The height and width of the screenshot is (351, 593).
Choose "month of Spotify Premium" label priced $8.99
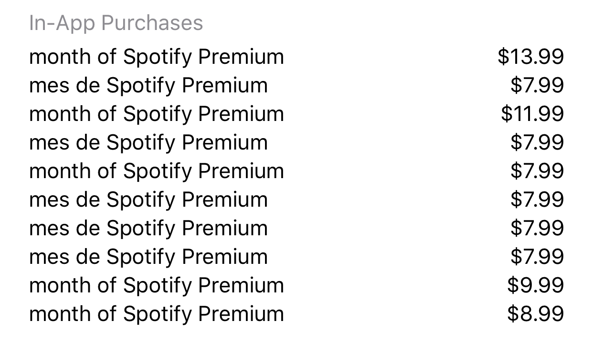point(157,314)
